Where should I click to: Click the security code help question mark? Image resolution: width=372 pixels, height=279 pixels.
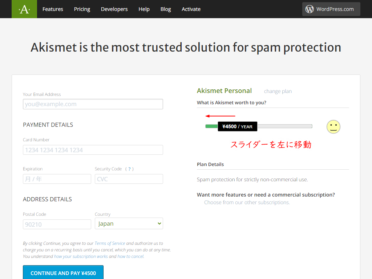[x=129, y=169]
